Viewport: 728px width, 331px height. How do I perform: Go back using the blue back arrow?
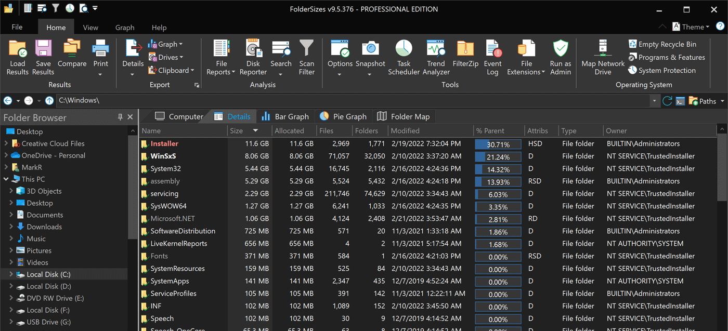(x=8, y=101)
